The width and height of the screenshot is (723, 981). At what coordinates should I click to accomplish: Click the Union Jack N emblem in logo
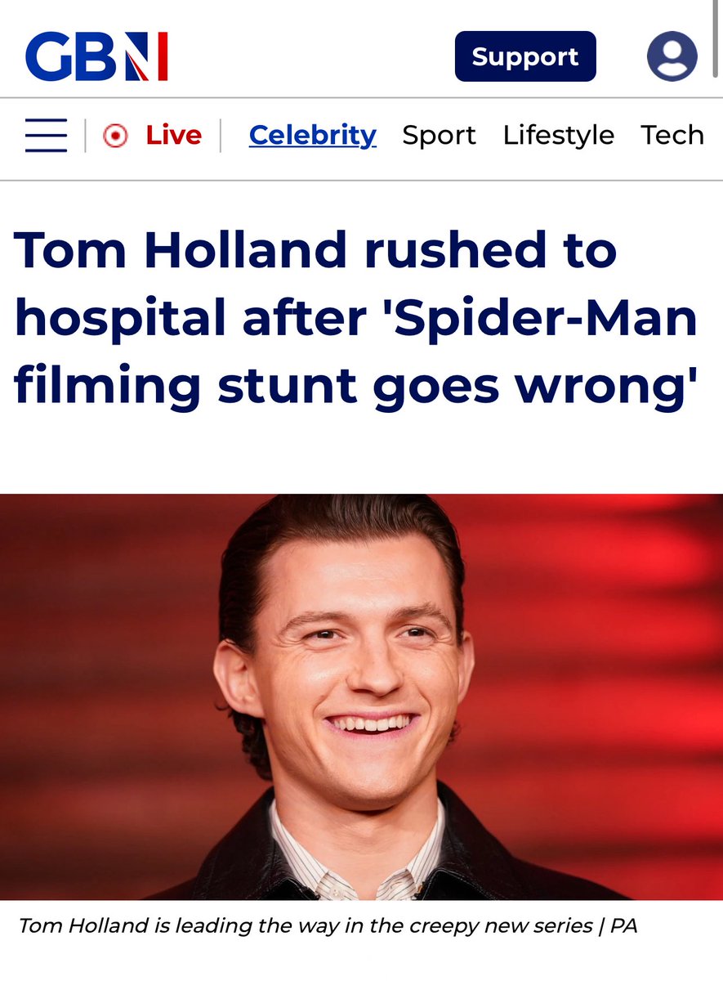click(145, 56)
